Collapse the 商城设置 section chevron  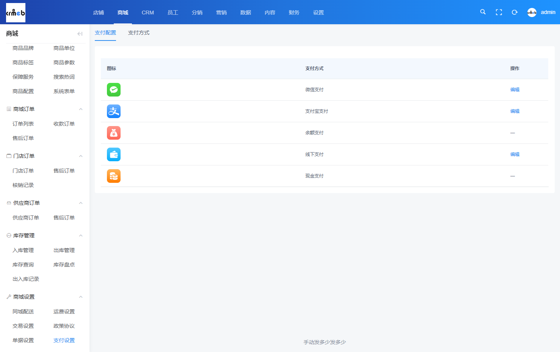(x=81, y=297)
